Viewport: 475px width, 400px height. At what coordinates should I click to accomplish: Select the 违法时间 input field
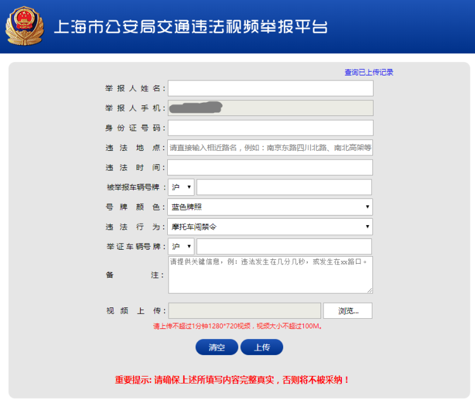pos(270,167)
